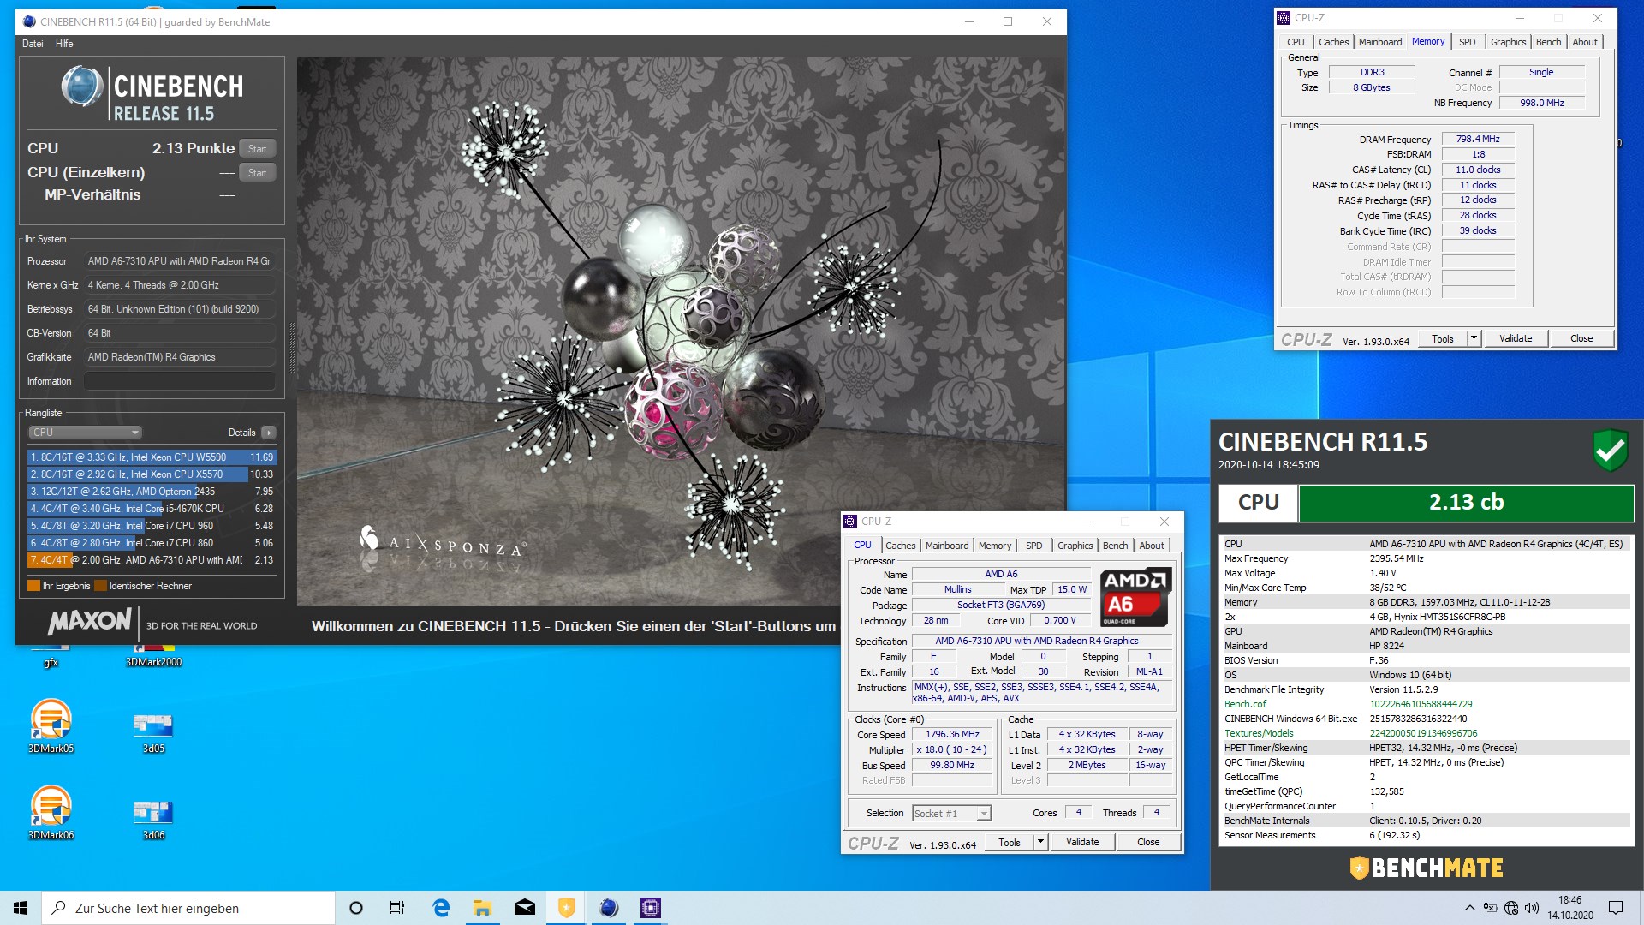
Task: Click Validate in upper CPU-Z window
Action: coord(1516,339)
